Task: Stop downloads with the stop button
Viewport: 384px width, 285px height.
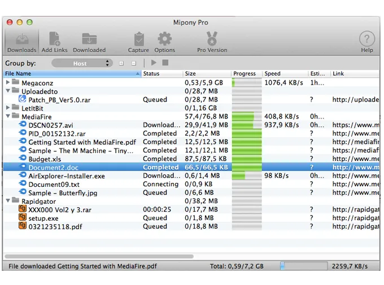Action: pyautogui.click(x=165, y=63)
